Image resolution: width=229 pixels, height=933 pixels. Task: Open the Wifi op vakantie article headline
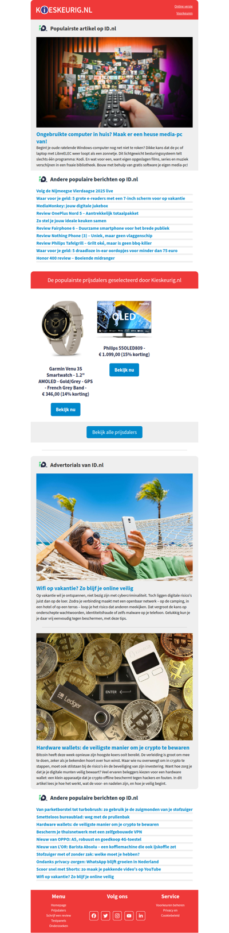tap(85, 588)
